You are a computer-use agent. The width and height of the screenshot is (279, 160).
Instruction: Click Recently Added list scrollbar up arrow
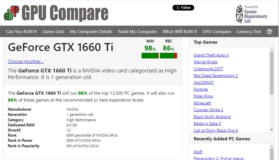tap(271, 146)
